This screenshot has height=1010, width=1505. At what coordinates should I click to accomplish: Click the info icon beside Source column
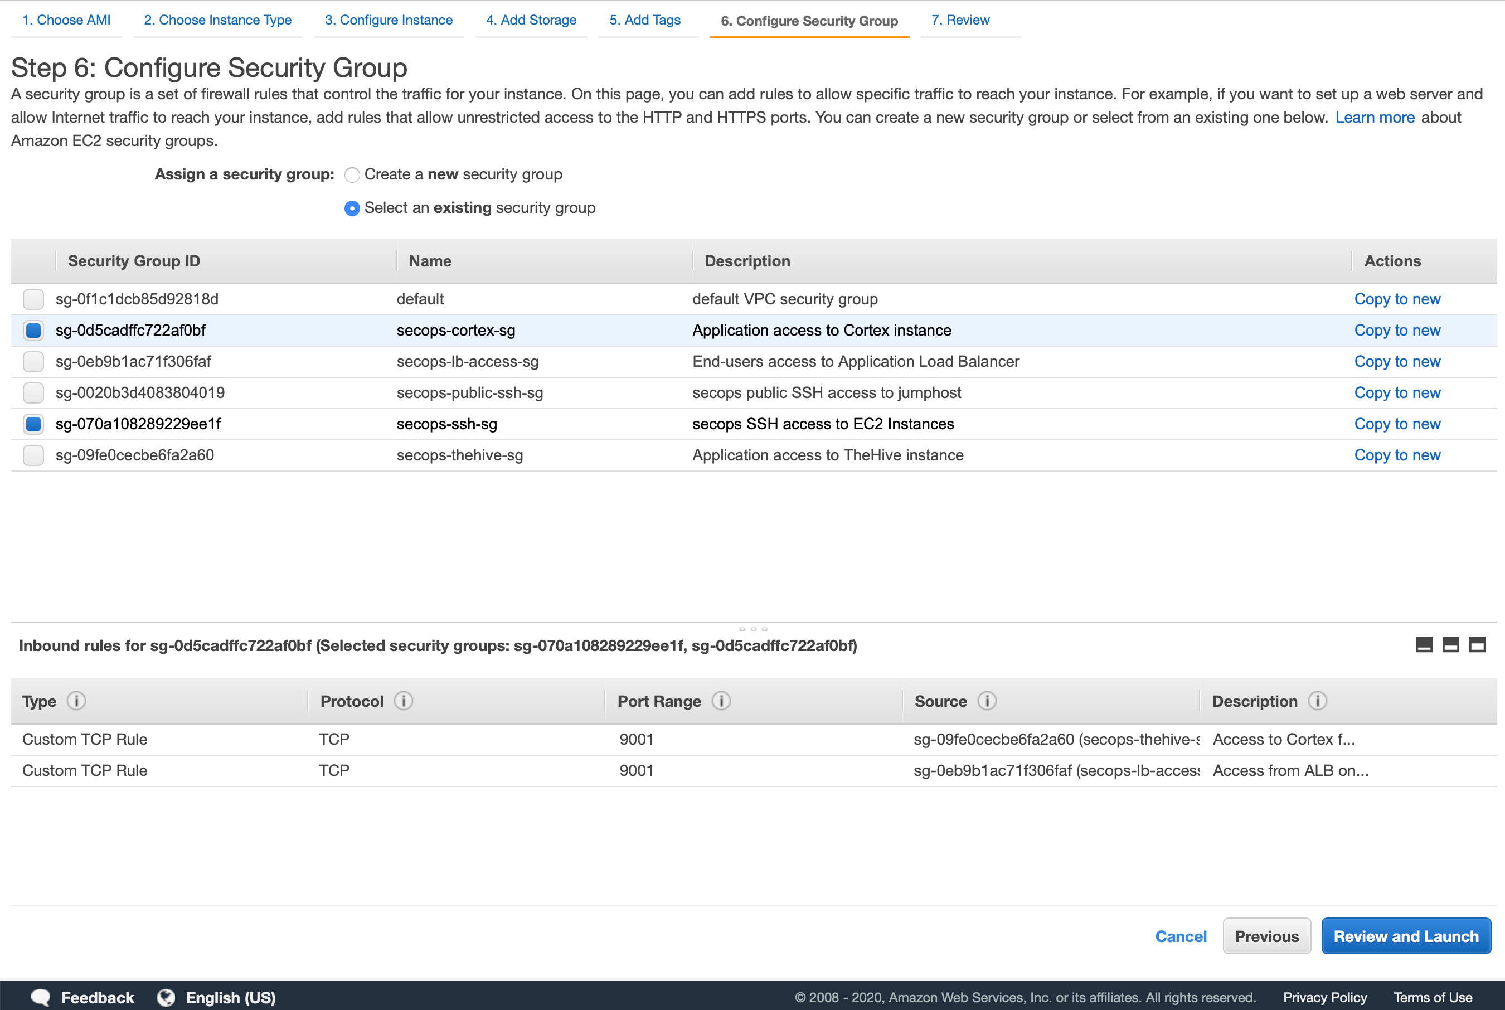tap(987, 701)
